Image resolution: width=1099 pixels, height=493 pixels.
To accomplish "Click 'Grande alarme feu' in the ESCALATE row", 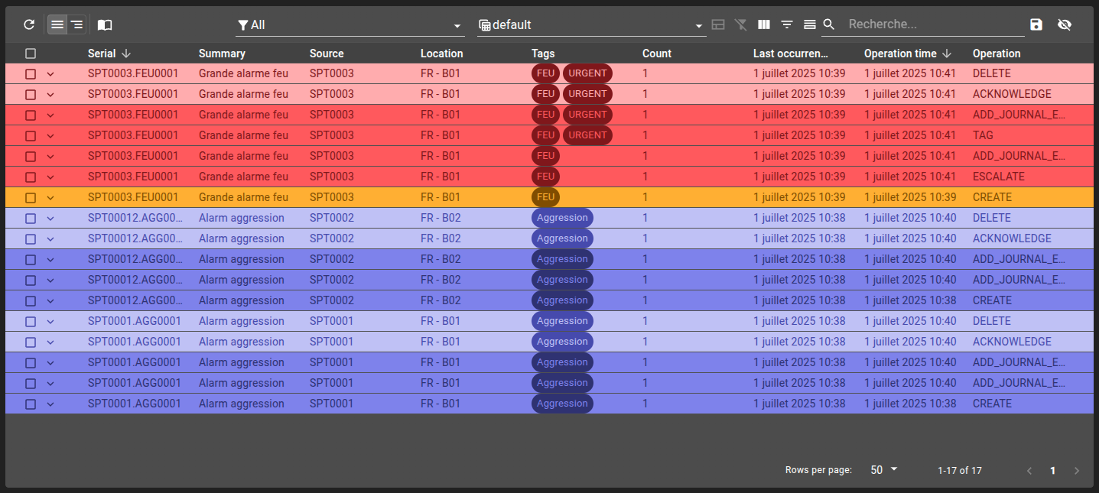I will click(x=243, y=177).
